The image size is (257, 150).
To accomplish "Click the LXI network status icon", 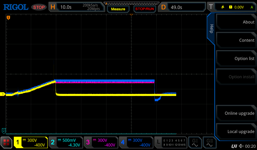I will pyautogui.click(x=234, y=146).
